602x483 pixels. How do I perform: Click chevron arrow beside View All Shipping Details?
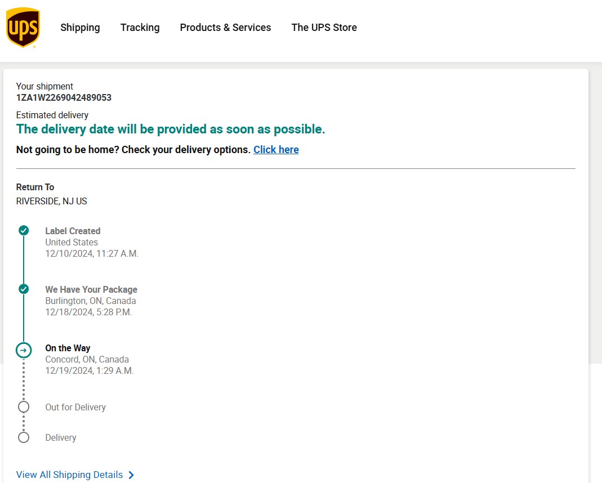pyautogui.click(x=131, y=475)
